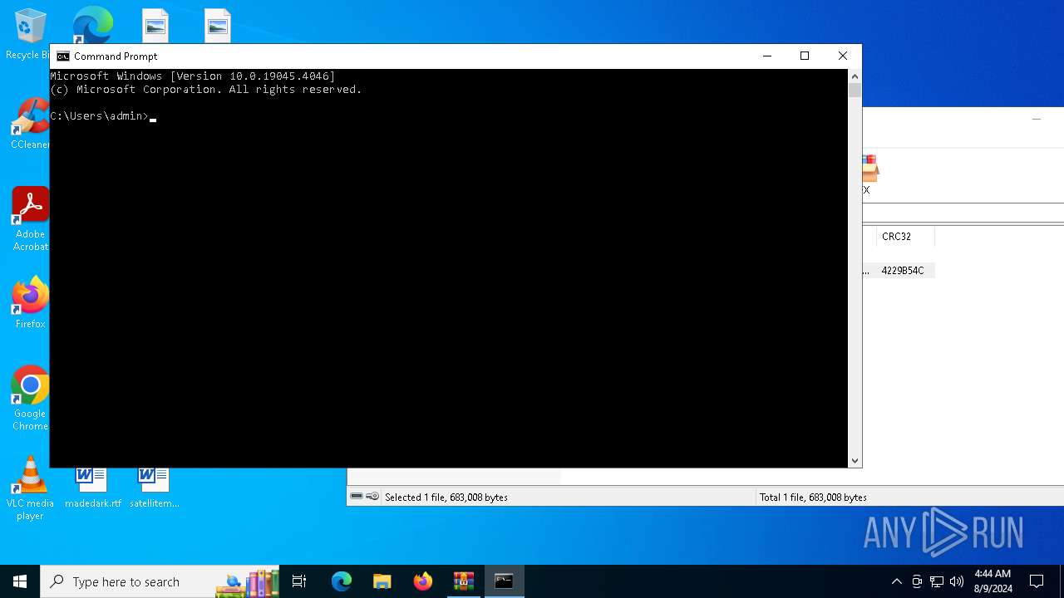This screenshot has height=598, width=1064.
Task: Click the Command Prompt taskbar button
Action: point(504,581)
